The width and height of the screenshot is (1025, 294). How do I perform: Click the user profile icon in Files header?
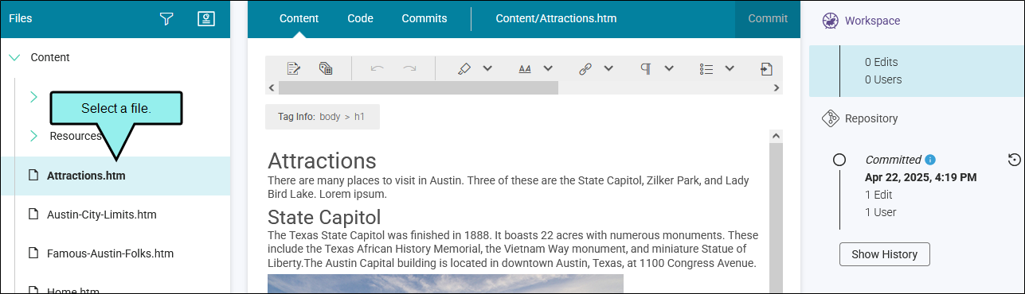click(206, 18)
